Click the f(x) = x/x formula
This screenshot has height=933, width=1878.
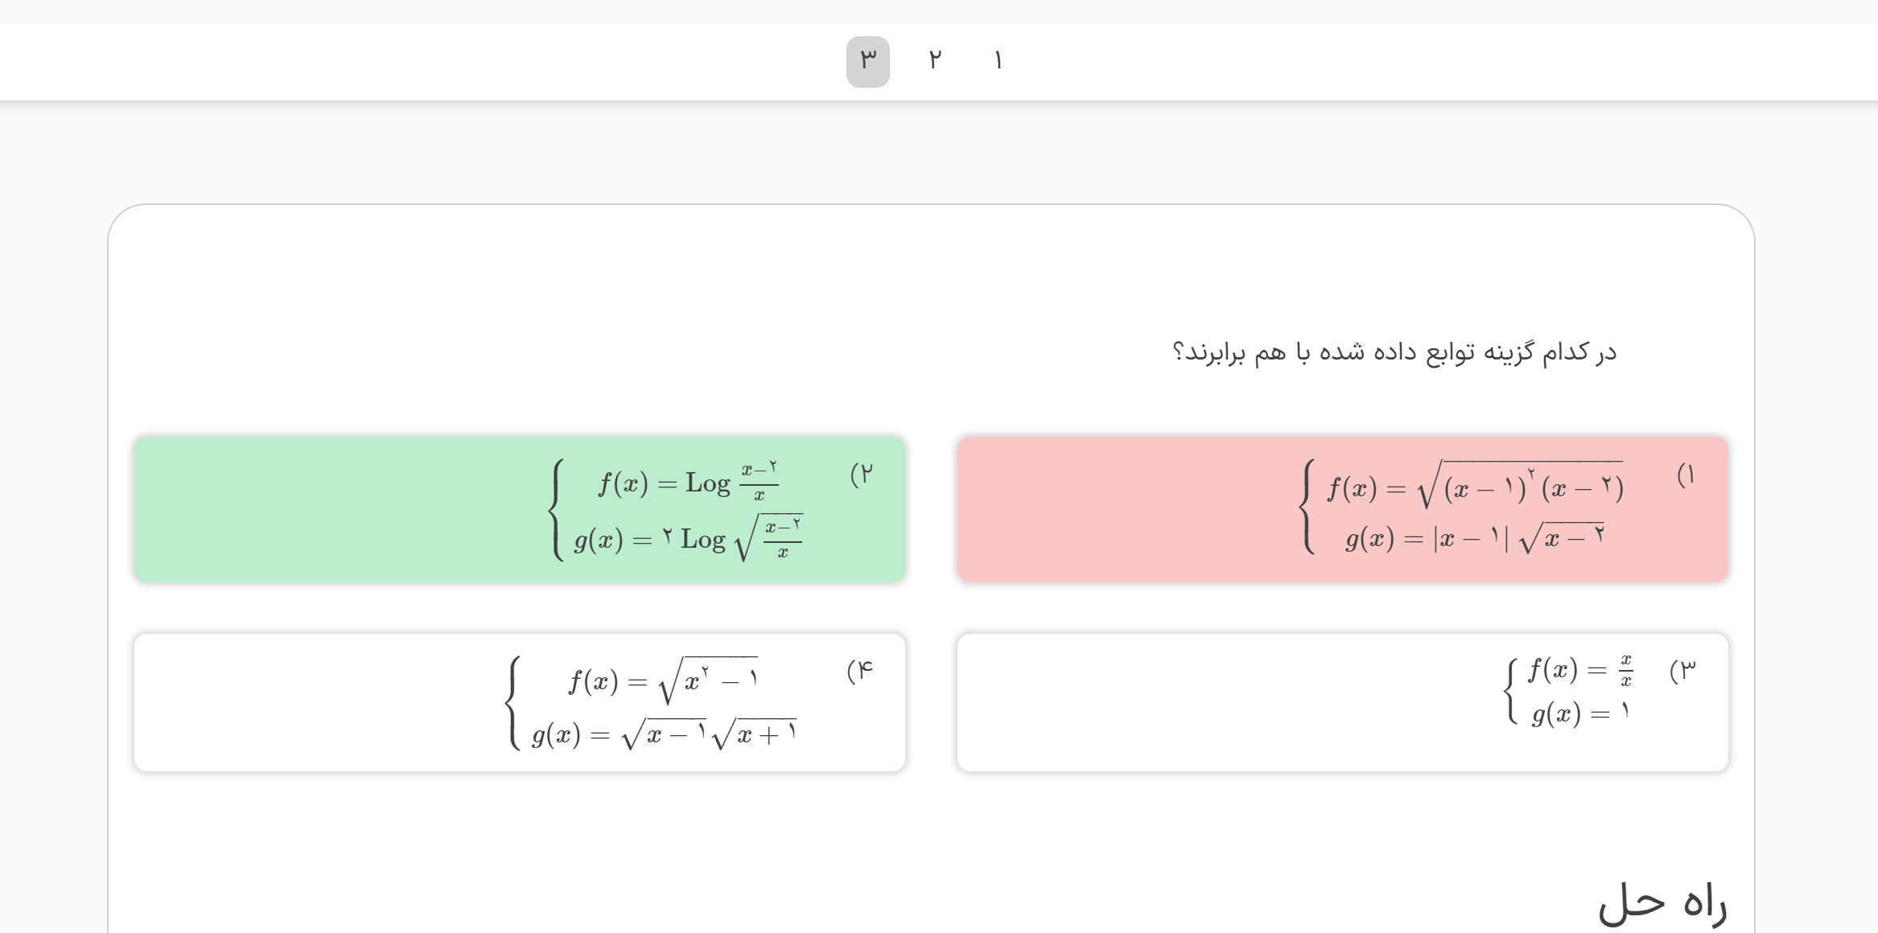tap(1580, 670)
